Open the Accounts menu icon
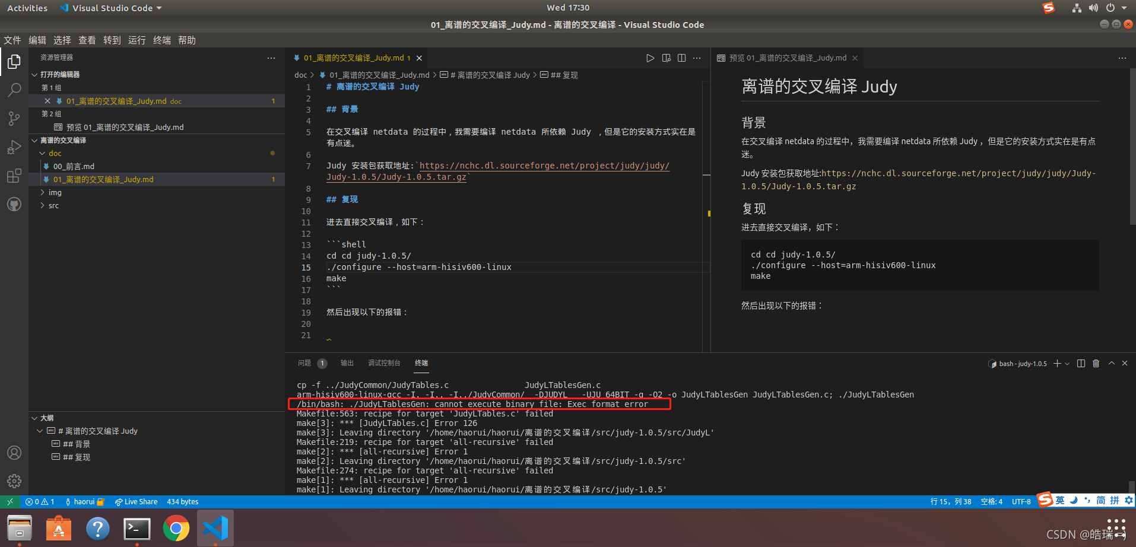This screenshot has width=1136, height=547. (x=14, y=453)
